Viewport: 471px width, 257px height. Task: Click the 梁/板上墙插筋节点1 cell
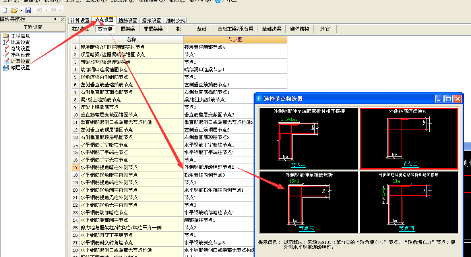[219, 100]
